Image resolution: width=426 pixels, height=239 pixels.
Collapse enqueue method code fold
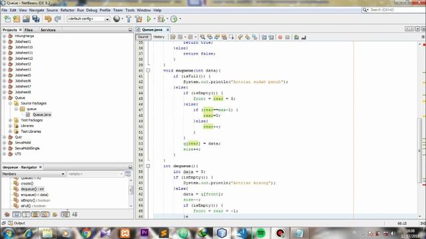148,70
